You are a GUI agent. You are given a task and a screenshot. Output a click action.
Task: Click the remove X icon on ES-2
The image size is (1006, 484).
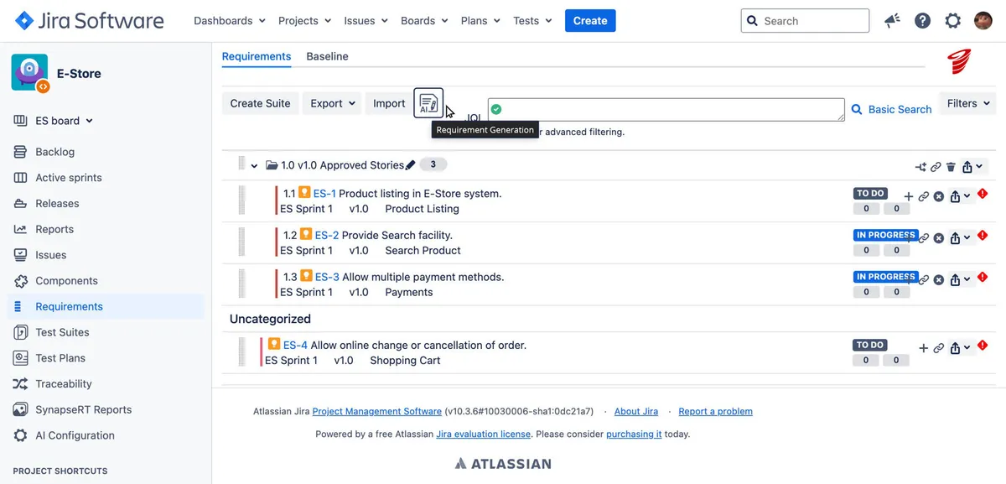(x=939, y=238)
